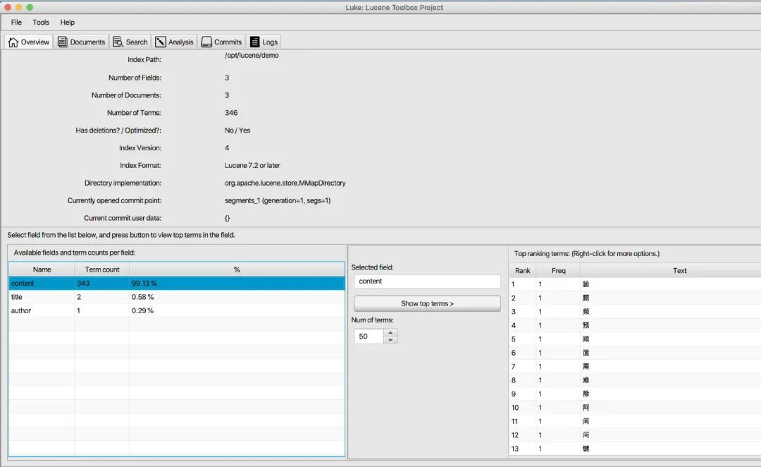761x467 pixels.
Task: Click the red close window button
Action: point(8,7)
